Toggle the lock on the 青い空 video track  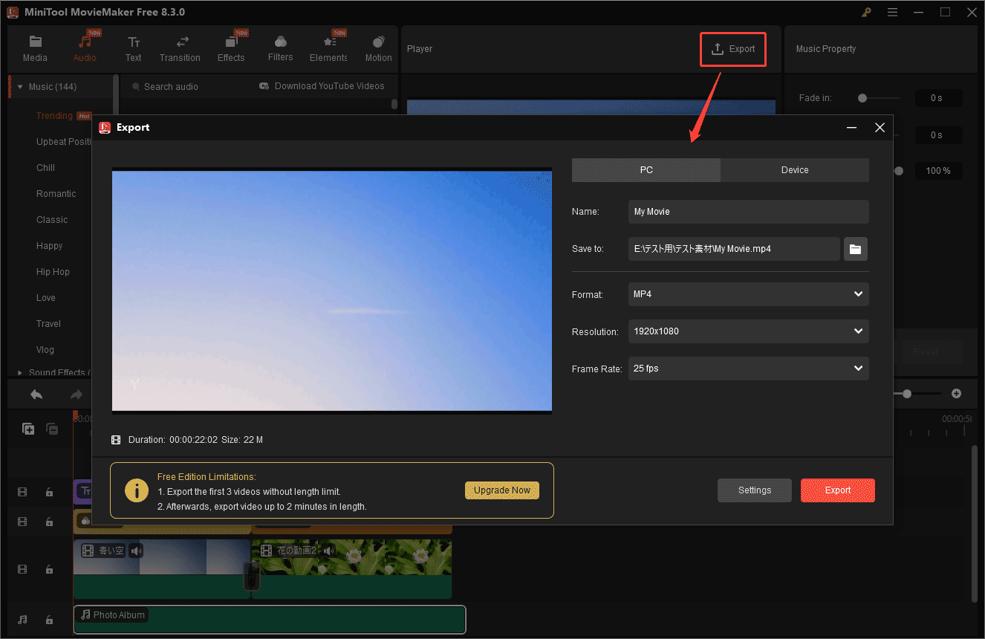[x=49, y=570]
